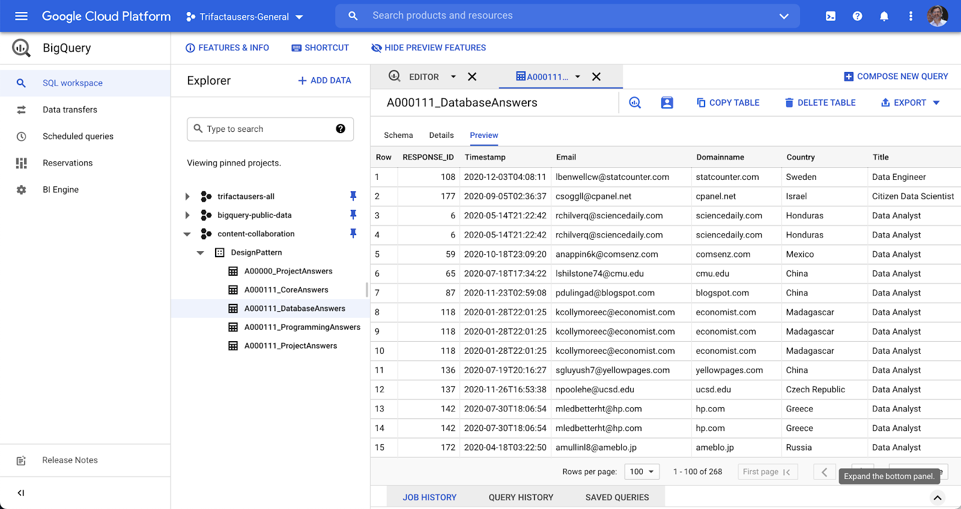Click Compose New Query
The height and width of the screenshot is (509, 961).
(896, 77)
